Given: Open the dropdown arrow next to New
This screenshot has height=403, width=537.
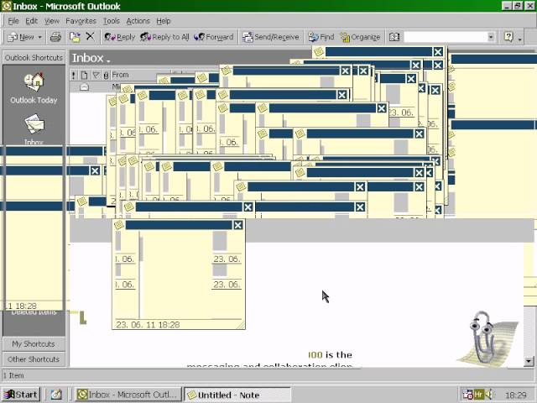Looking at the screenshot, I should pyautogui.click(x=39, y=37).
